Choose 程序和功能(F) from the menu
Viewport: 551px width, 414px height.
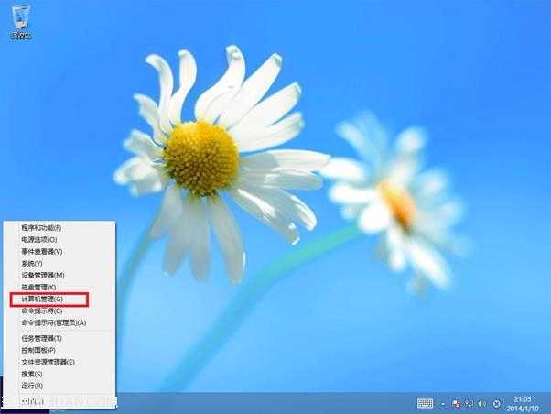coord(41,228)
